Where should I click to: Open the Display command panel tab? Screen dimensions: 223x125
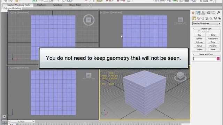click(213, 13)
